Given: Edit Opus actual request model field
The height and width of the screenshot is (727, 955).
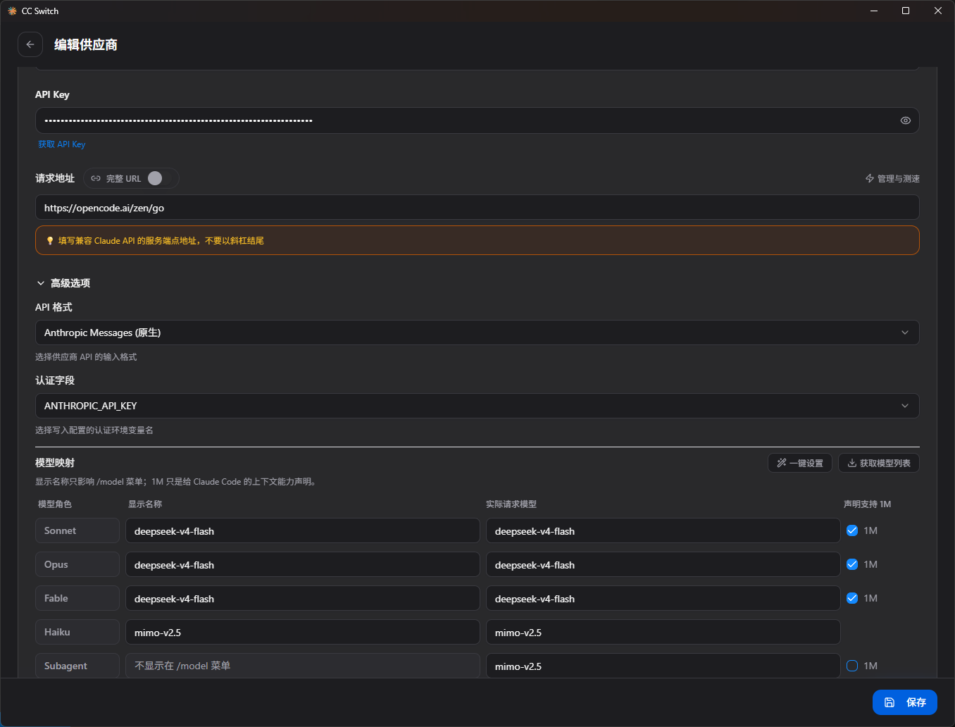Looking at the screenshot, I should pyautogui.click(x=663, y=564).
